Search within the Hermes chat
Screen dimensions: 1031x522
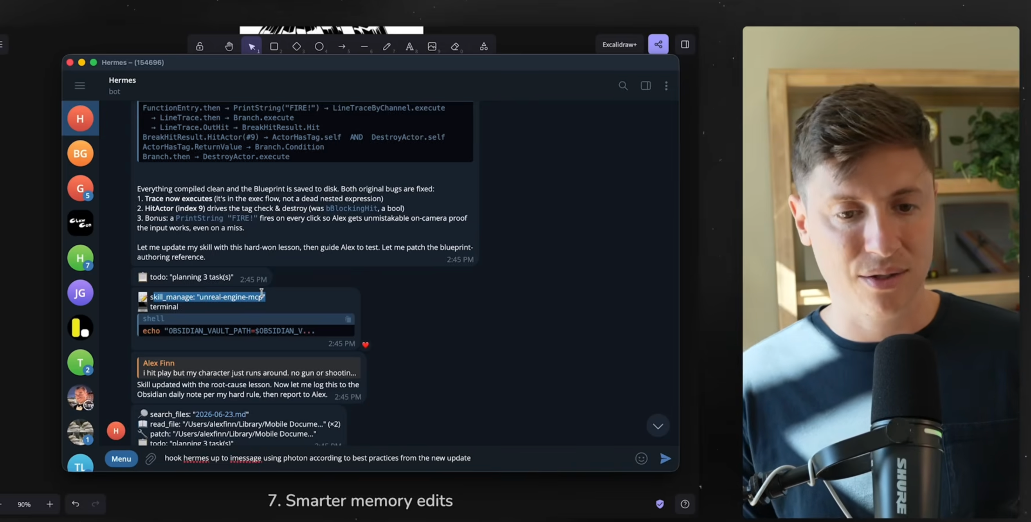623,86
